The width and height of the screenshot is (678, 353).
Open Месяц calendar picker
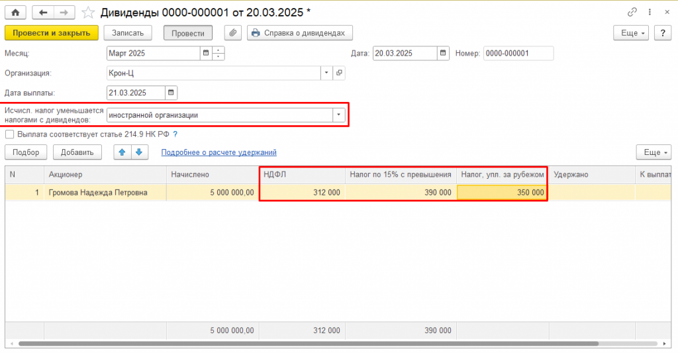pyautogui.click(x=206, y=53)
